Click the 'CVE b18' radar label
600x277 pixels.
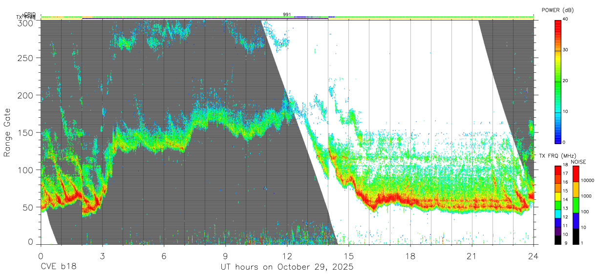pos(59,267)
